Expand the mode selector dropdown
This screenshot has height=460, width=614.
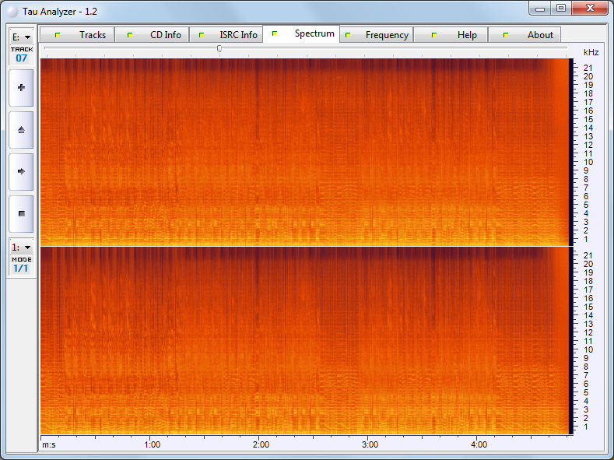click(21, 247)
